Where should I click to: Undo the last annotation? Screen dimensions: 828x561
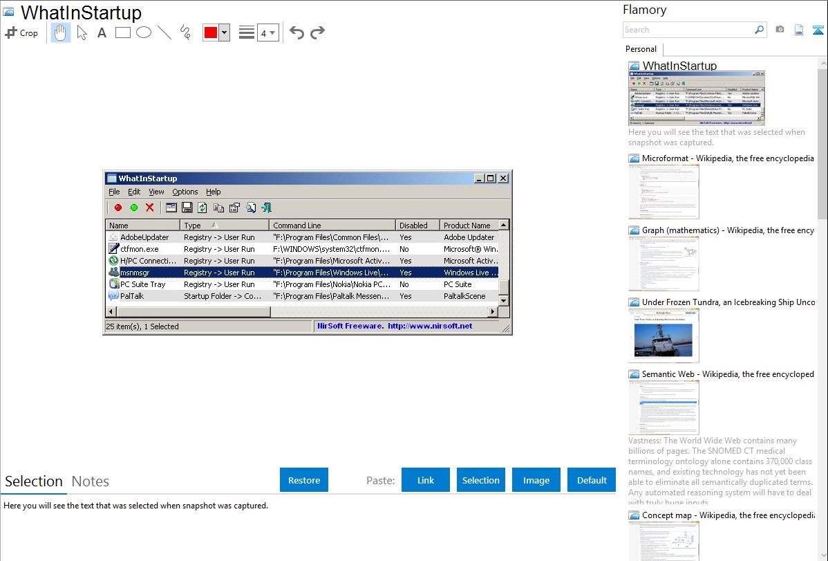point(297,33)
